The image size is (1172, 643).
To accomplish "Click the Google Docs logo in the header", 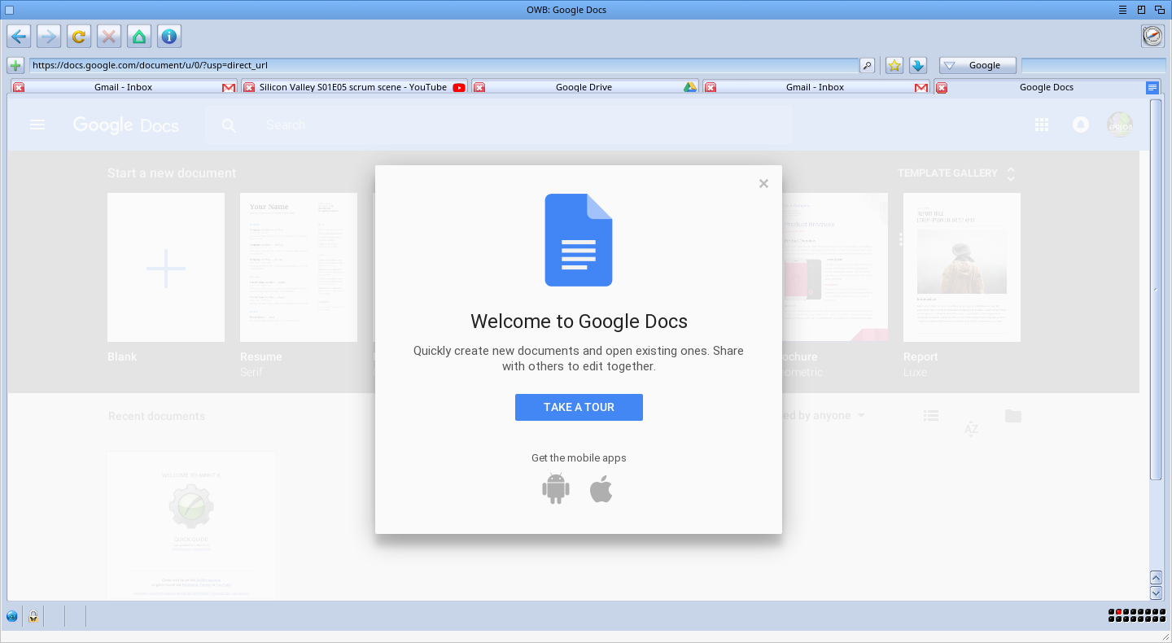I will (126, 125).
